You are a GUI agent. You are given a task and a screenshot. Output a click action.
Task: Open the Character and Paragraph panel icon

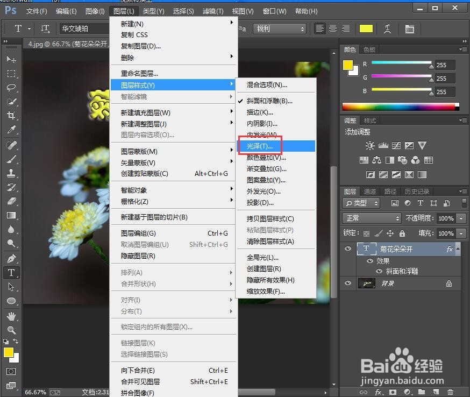409,29
